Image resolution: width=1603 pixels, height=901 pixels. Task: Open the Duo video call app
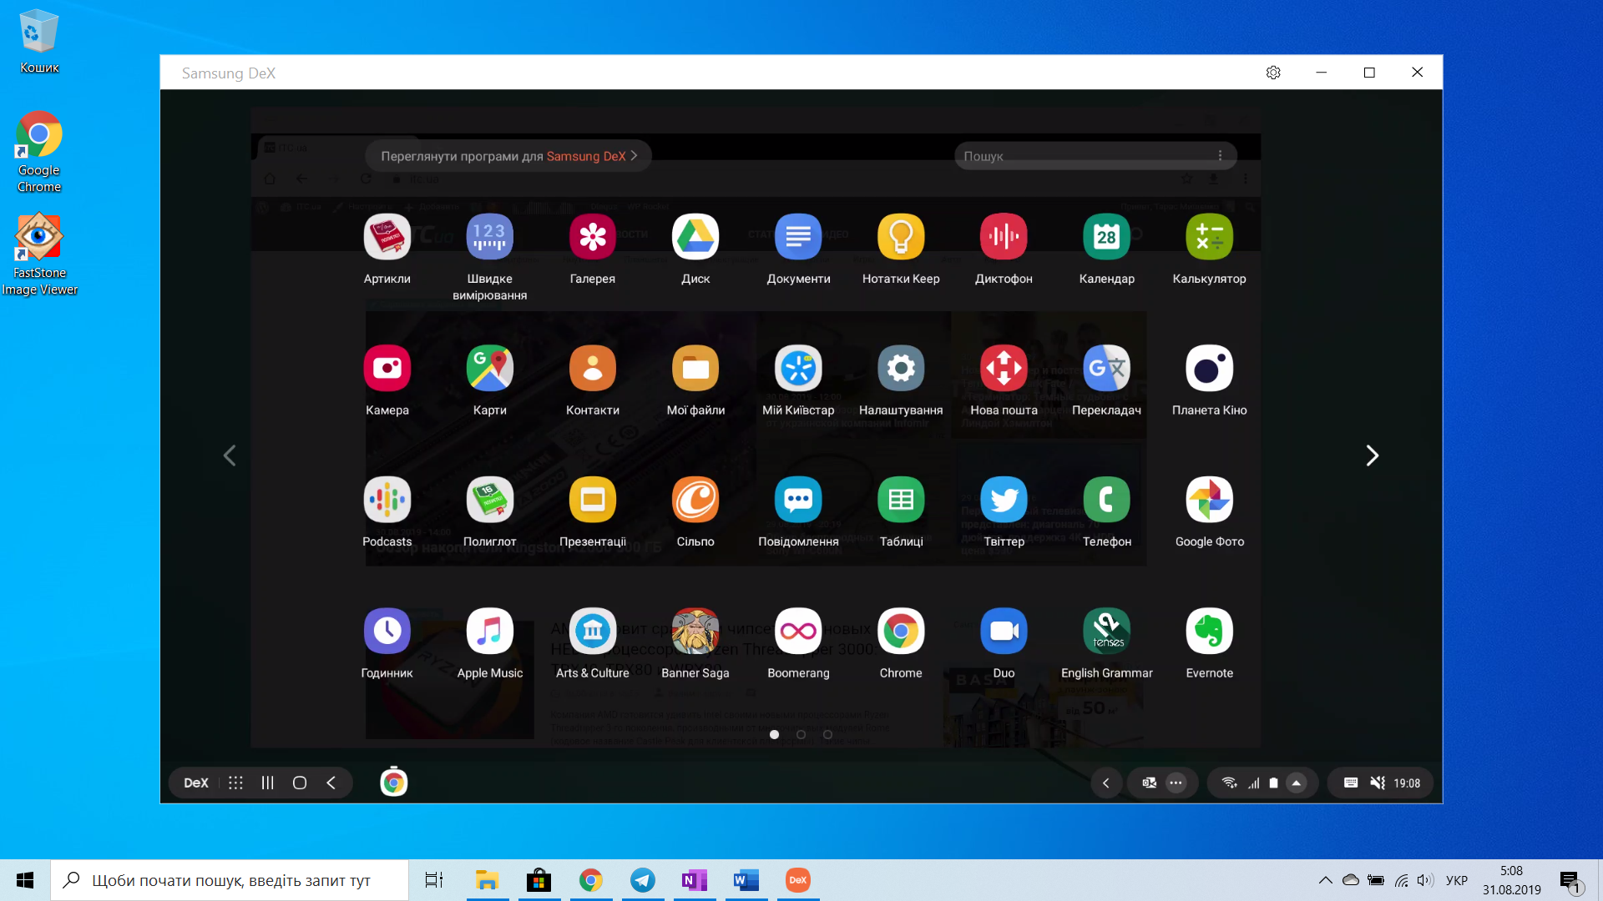pyautogui.click(x=1004, y=631)
